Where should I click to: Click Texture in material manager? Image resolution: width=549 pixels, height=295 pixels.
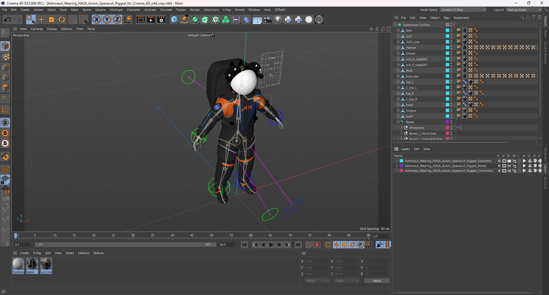98,253
